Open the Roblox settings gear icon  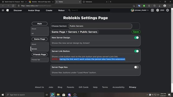pos(168,10)
